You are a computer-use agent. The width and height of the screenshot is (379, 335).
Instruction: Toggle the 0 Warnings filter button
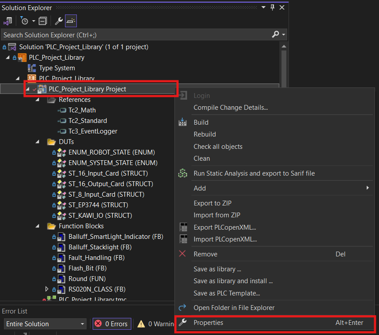click(155, 324)
